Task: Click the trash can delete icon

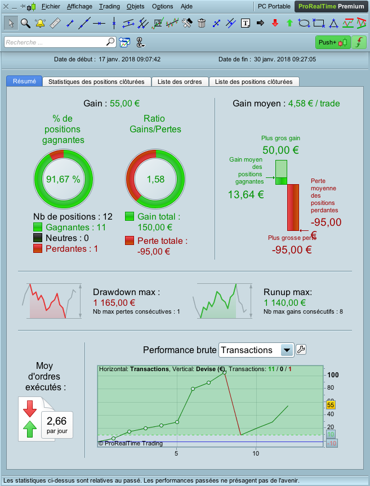Action: point(202,23)
